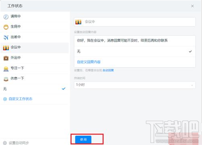202x145 pixels.
Task: Click the checkmark on the 无 reply row
Action: [190, 51]
